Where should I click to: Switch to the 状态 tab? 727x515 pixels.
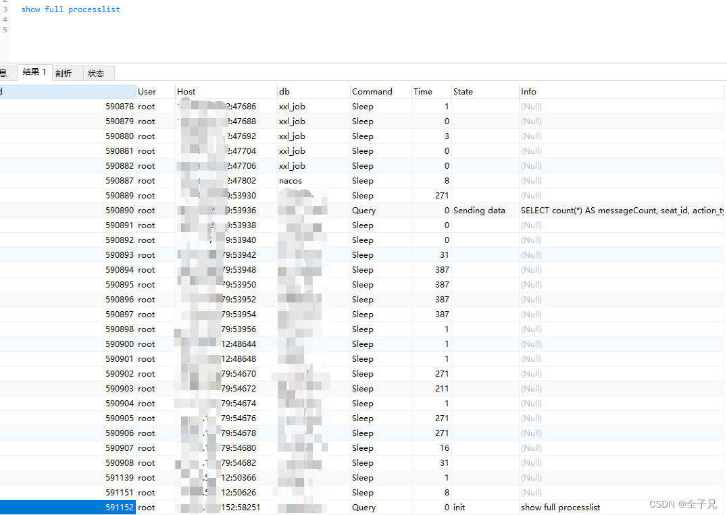(x=97, y=73)
